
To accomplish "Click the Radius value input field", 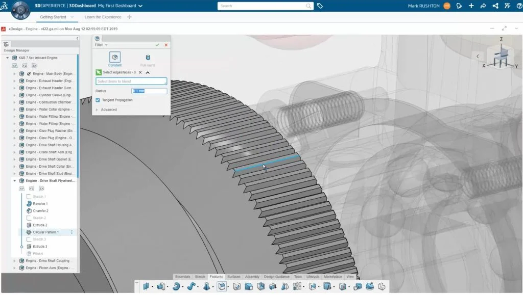I will [149, 91].
